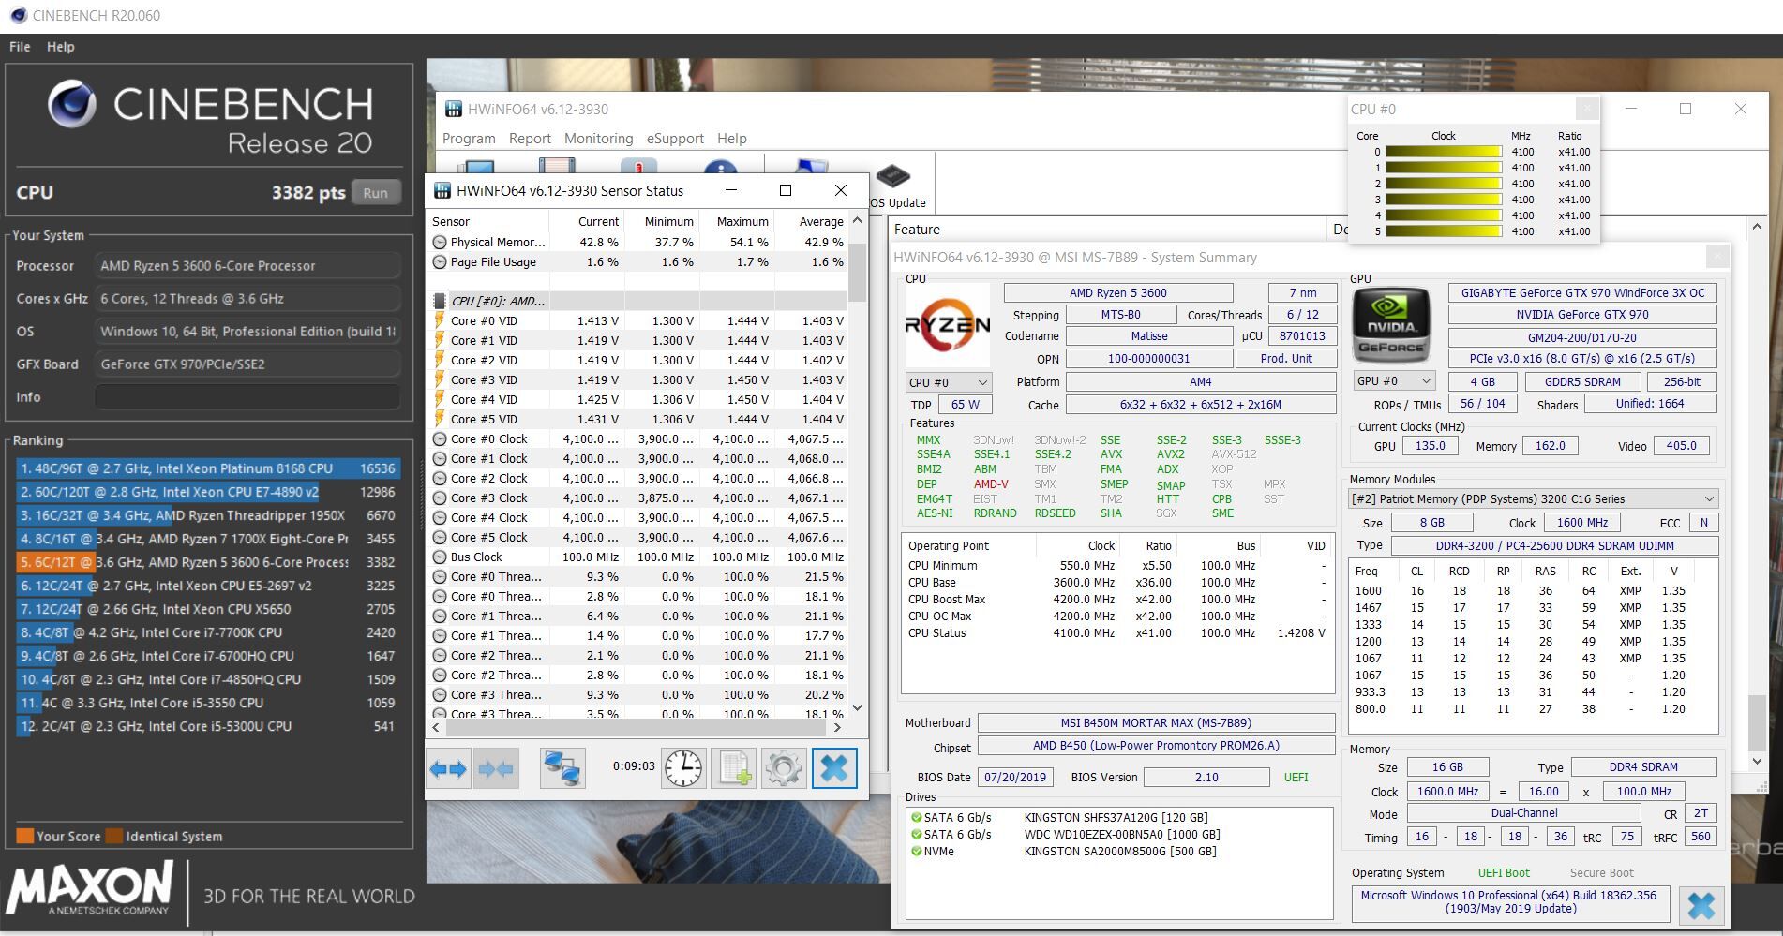Image resolution: width=1783 pixels, height=936 pixels.
Task: Click the icon beside Physical Memory sensor row
Action: (x=439, y=242)
